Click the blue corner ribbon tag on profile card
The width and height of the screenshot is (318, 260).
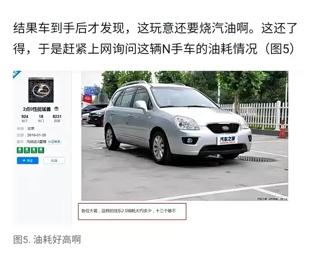[x=17, y=74]
